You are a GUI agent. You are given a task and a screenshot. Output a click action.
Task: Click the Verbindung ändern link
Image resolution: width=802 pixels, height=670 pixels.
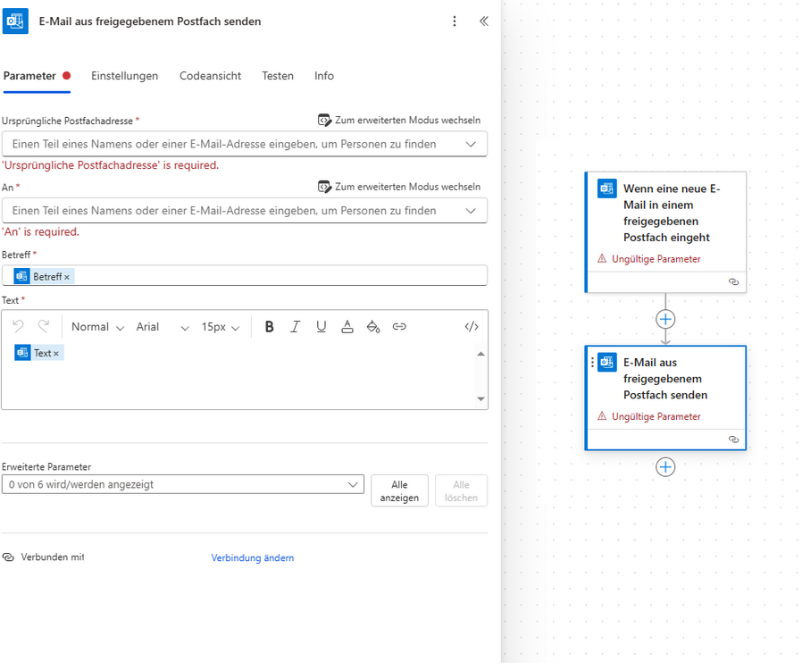click(x=253, y=557)
